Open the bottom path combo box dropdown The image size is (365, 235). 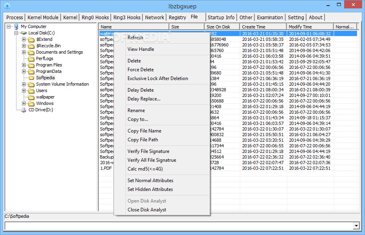356,225
